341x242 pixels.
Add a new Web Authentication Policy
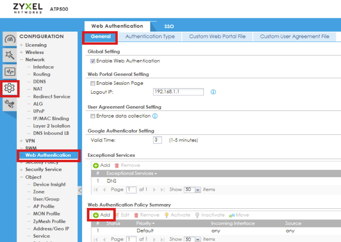101,215
